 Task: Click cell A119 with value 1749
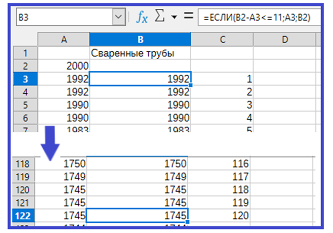[64, 177]
